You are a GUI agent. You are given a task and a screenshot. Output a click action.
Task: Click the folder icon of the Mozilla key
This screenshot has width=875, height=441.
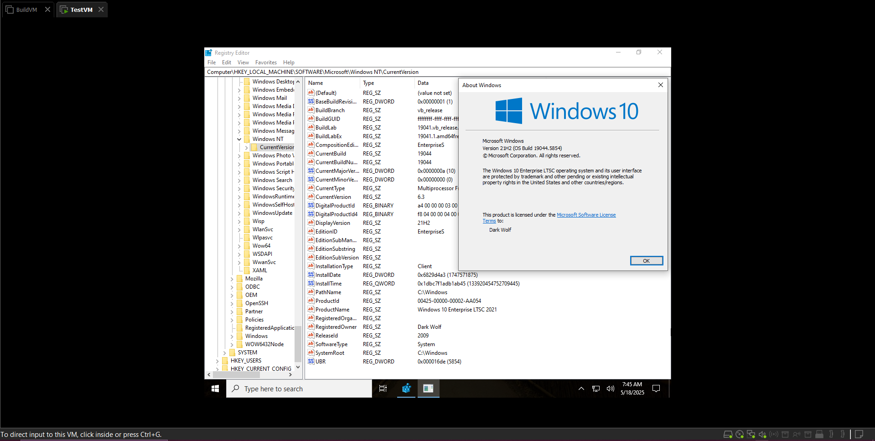pyautogui.click(x=240, y=278)
